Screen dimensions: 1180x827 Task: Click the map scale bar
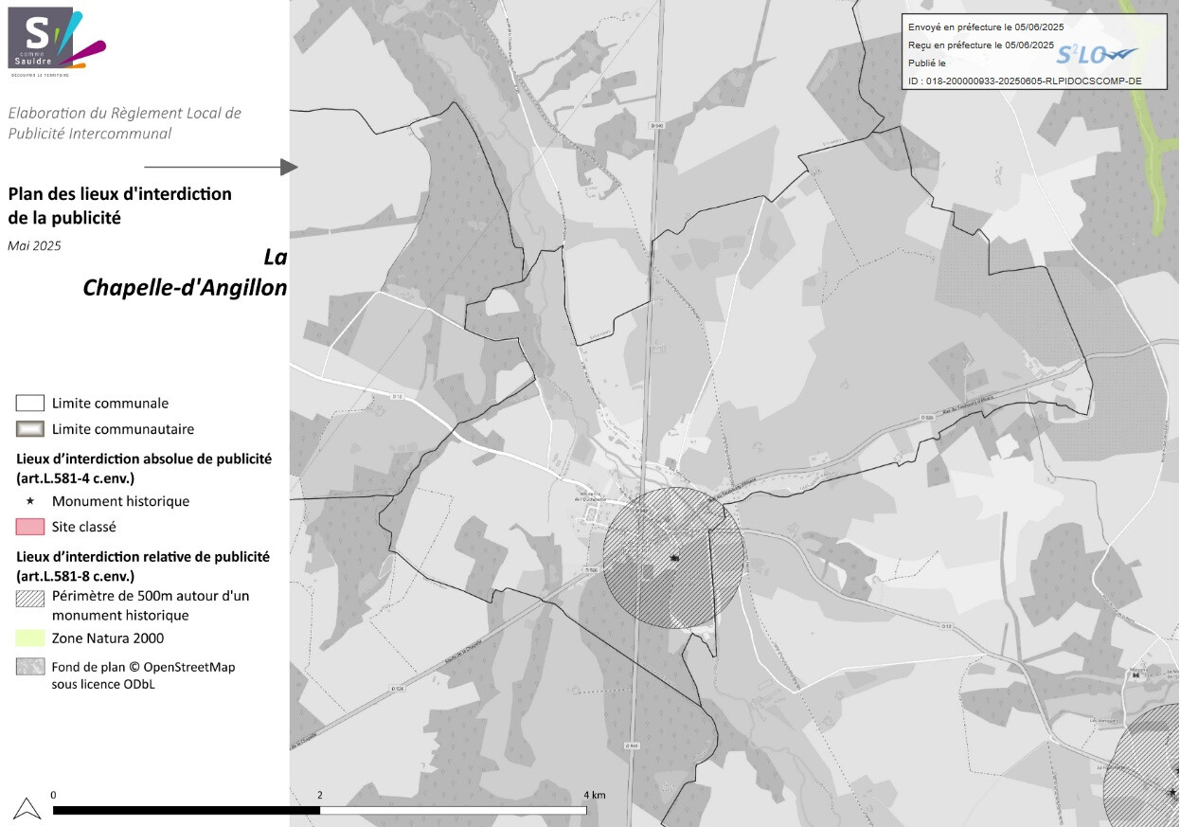click(x=319, y=810)
